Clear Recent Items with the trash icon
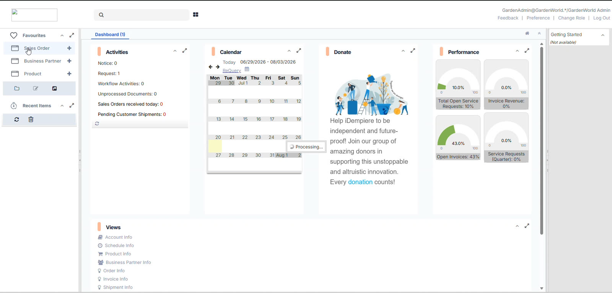 coord(31,119)
